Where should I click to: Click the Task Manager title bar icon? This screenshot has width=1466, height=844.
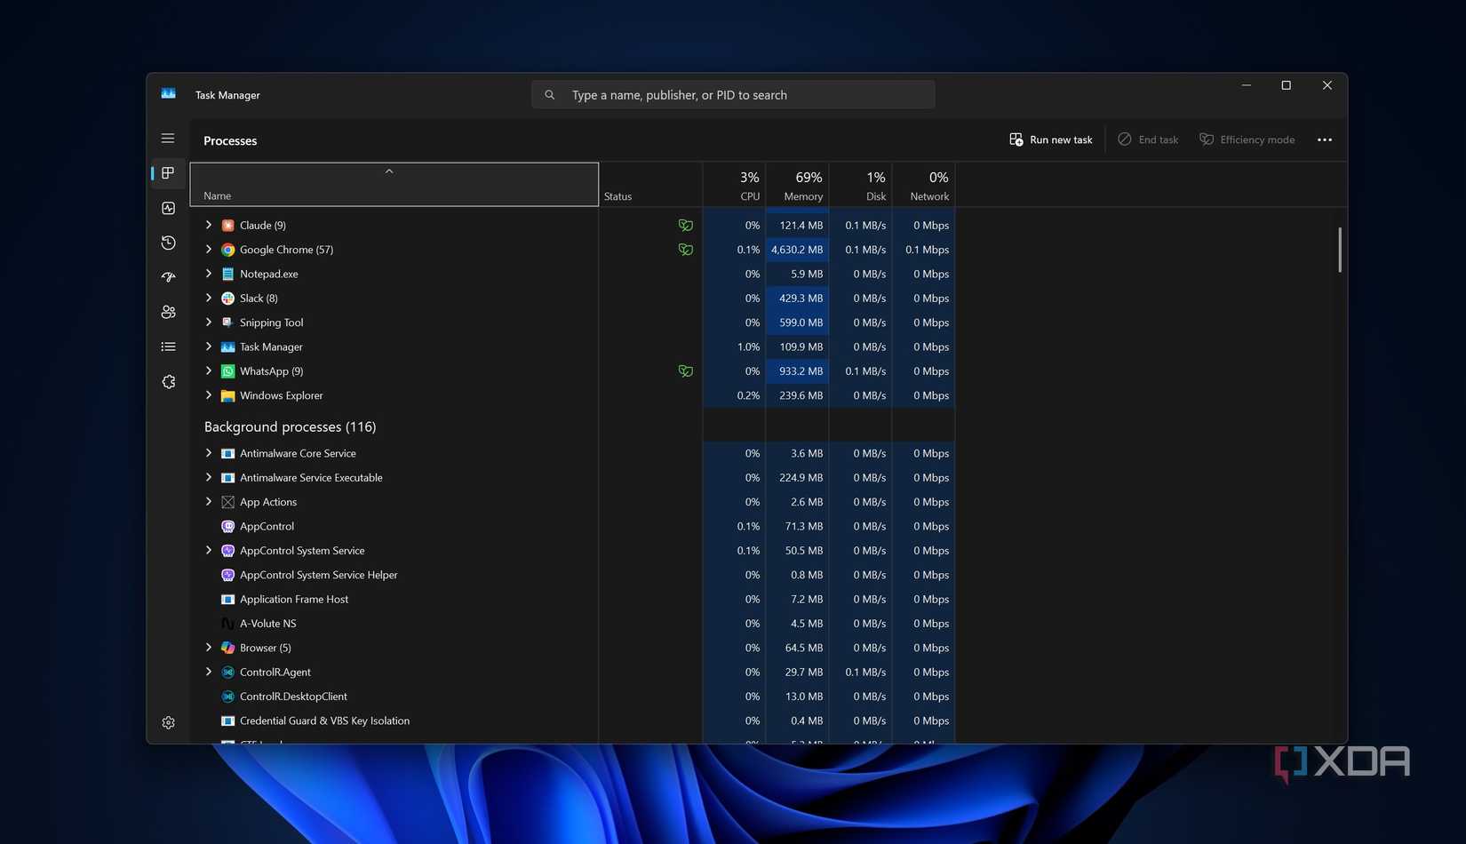pos(168,94)
